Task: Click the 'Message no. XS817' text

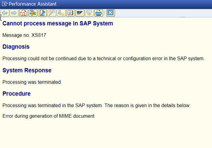Action: coord(24,35)
